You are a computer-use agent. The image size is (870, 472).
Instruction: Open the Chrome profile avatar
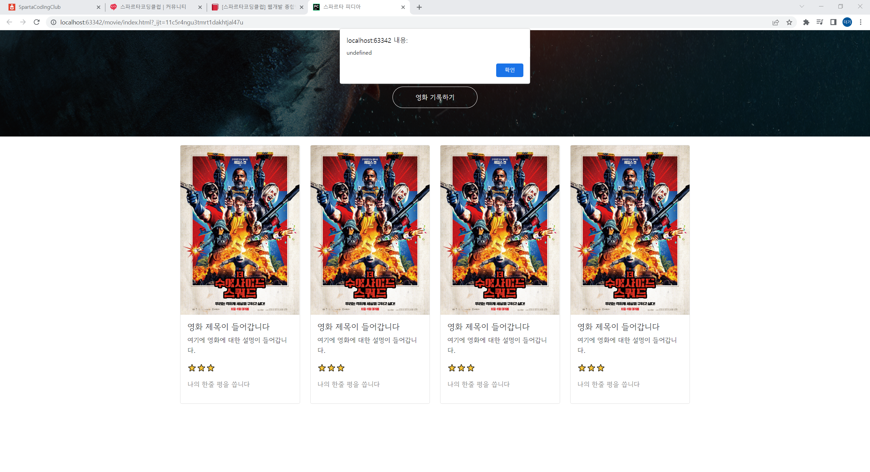(847, 22)
